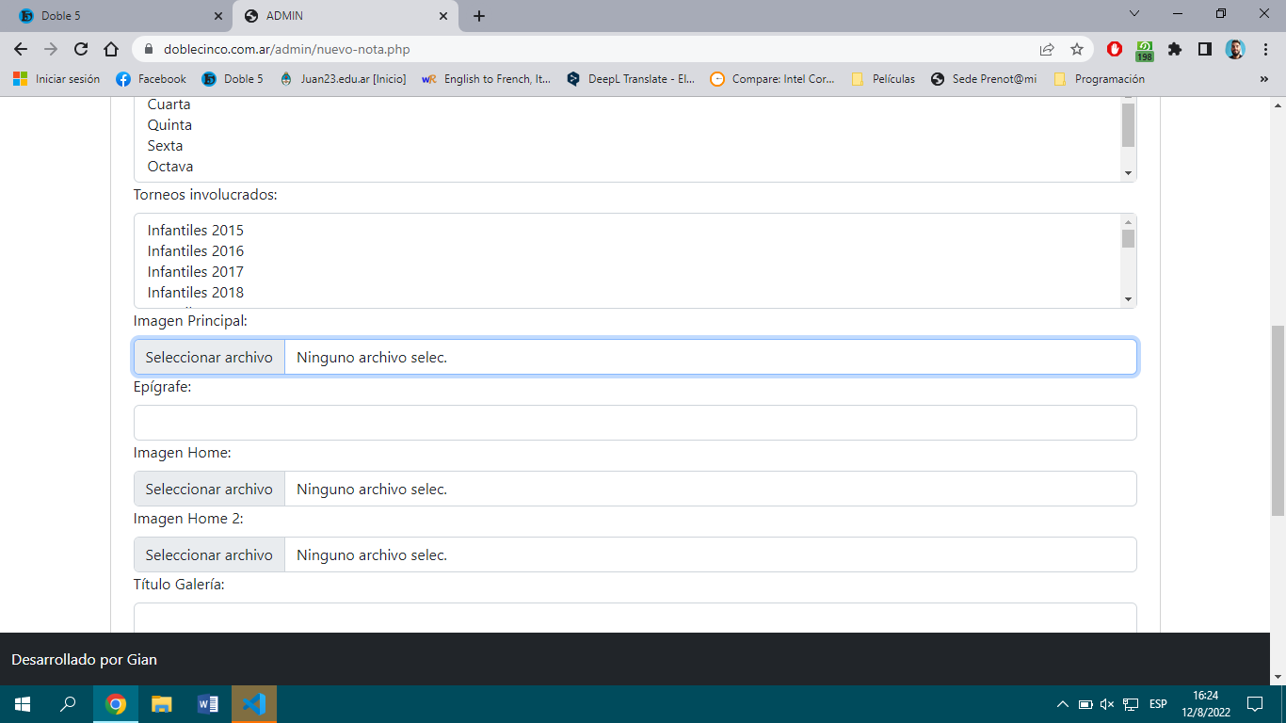
Task: Select Infantiles 2018 tournament
Action: (195, 293)
